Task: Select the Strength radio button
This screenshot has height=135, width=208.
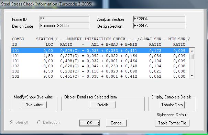Action: [x=12, y=122]
